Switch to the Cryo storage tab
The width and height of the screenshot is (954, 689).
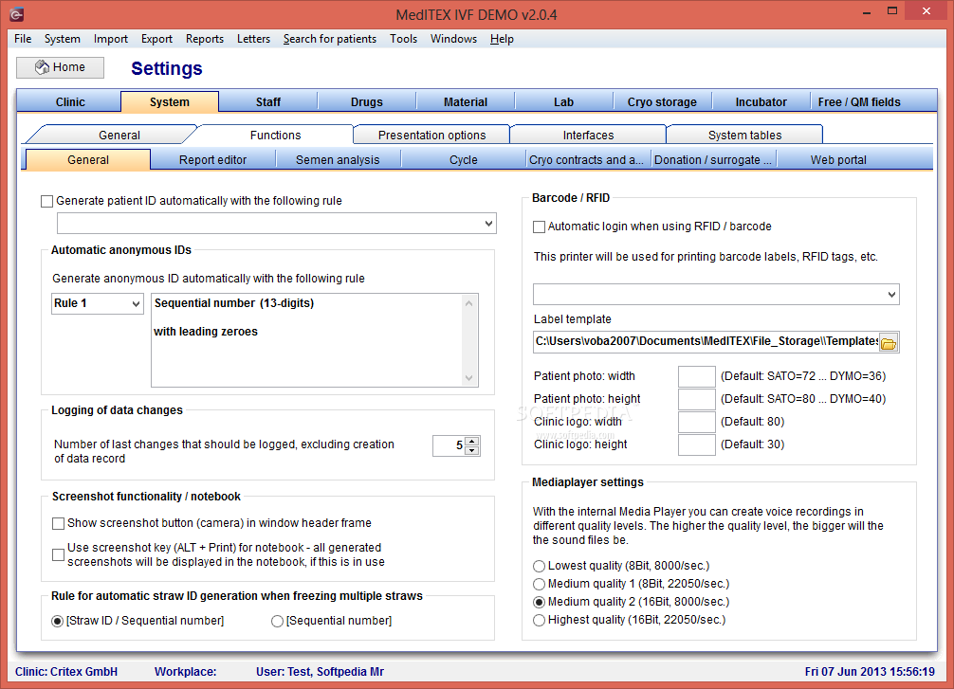(662, 102)
